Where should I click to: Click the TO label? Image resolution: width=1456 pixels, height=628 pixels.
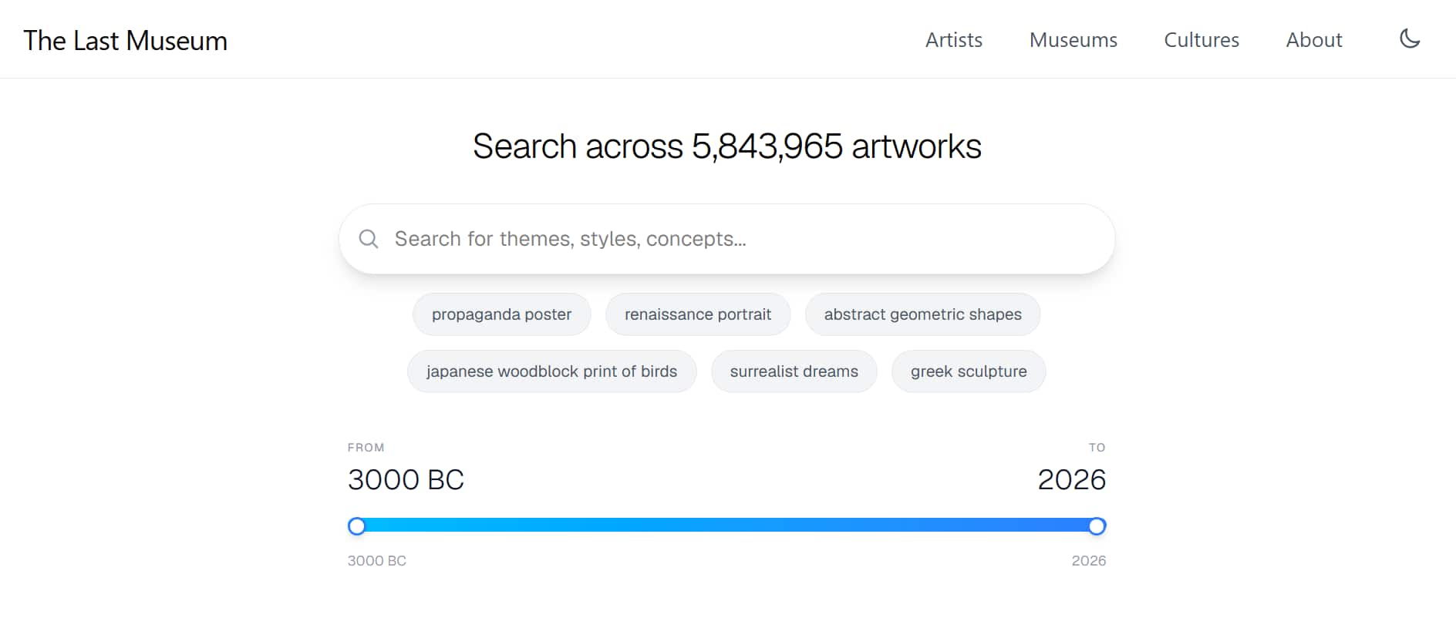(x=1097, y=448)
